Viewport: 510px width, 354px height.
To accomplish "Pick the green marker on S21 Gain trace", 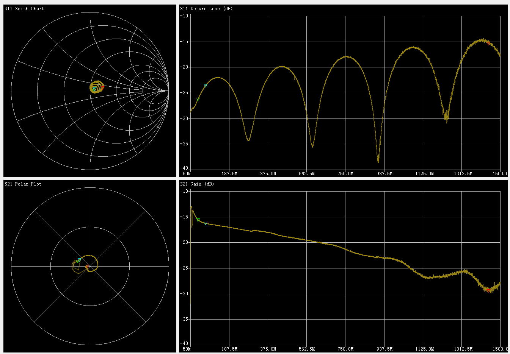I will click(198, 220).
